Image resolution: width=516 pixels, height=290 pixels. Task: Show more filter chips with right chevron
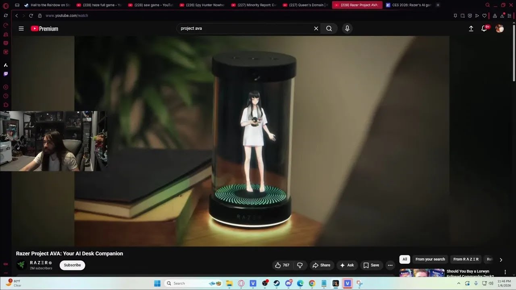(501, 260)
